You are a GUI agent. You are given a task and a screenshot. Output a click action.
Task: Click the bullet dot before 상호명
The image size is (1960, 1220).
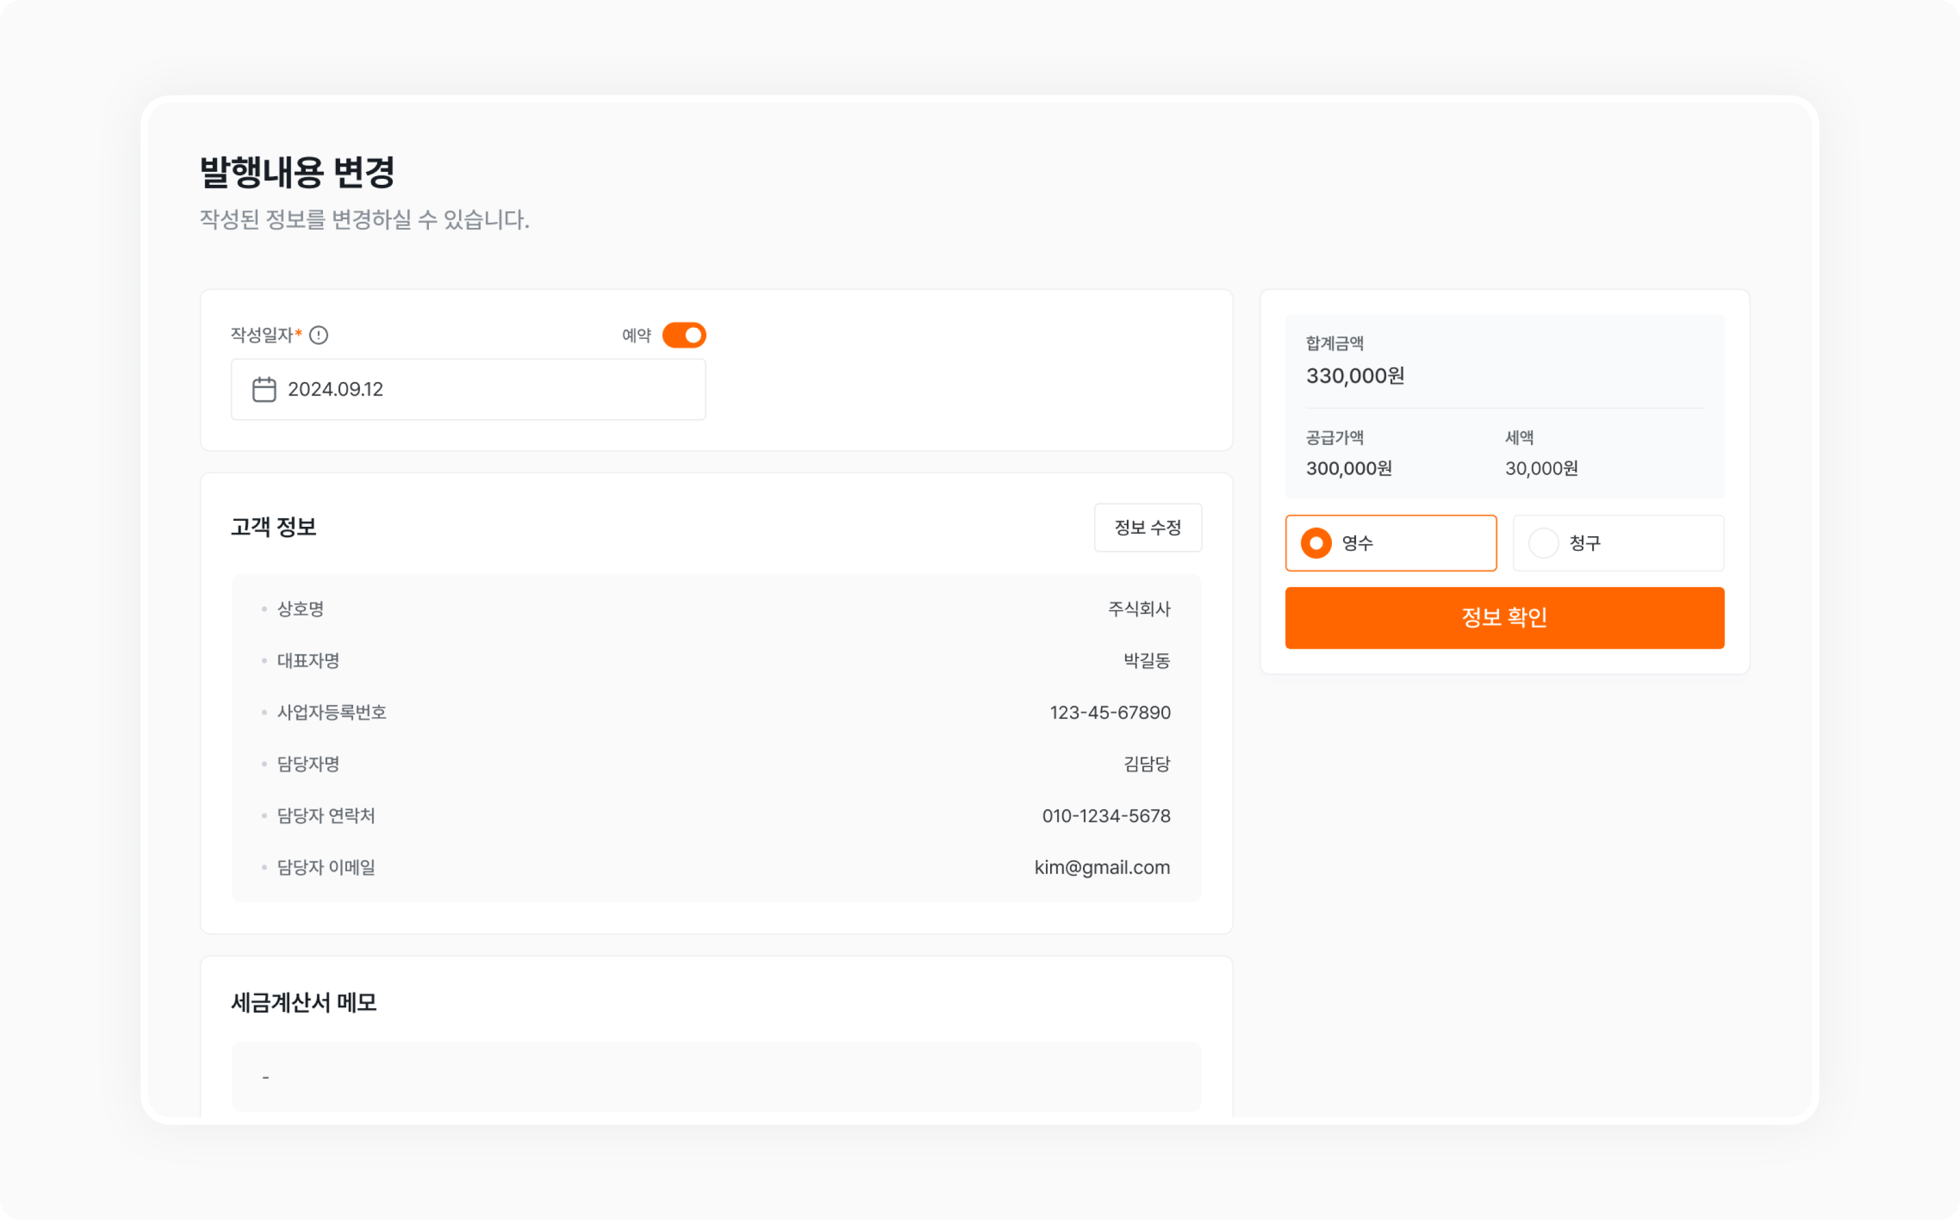pyautogui.click(x=263, y=610)
